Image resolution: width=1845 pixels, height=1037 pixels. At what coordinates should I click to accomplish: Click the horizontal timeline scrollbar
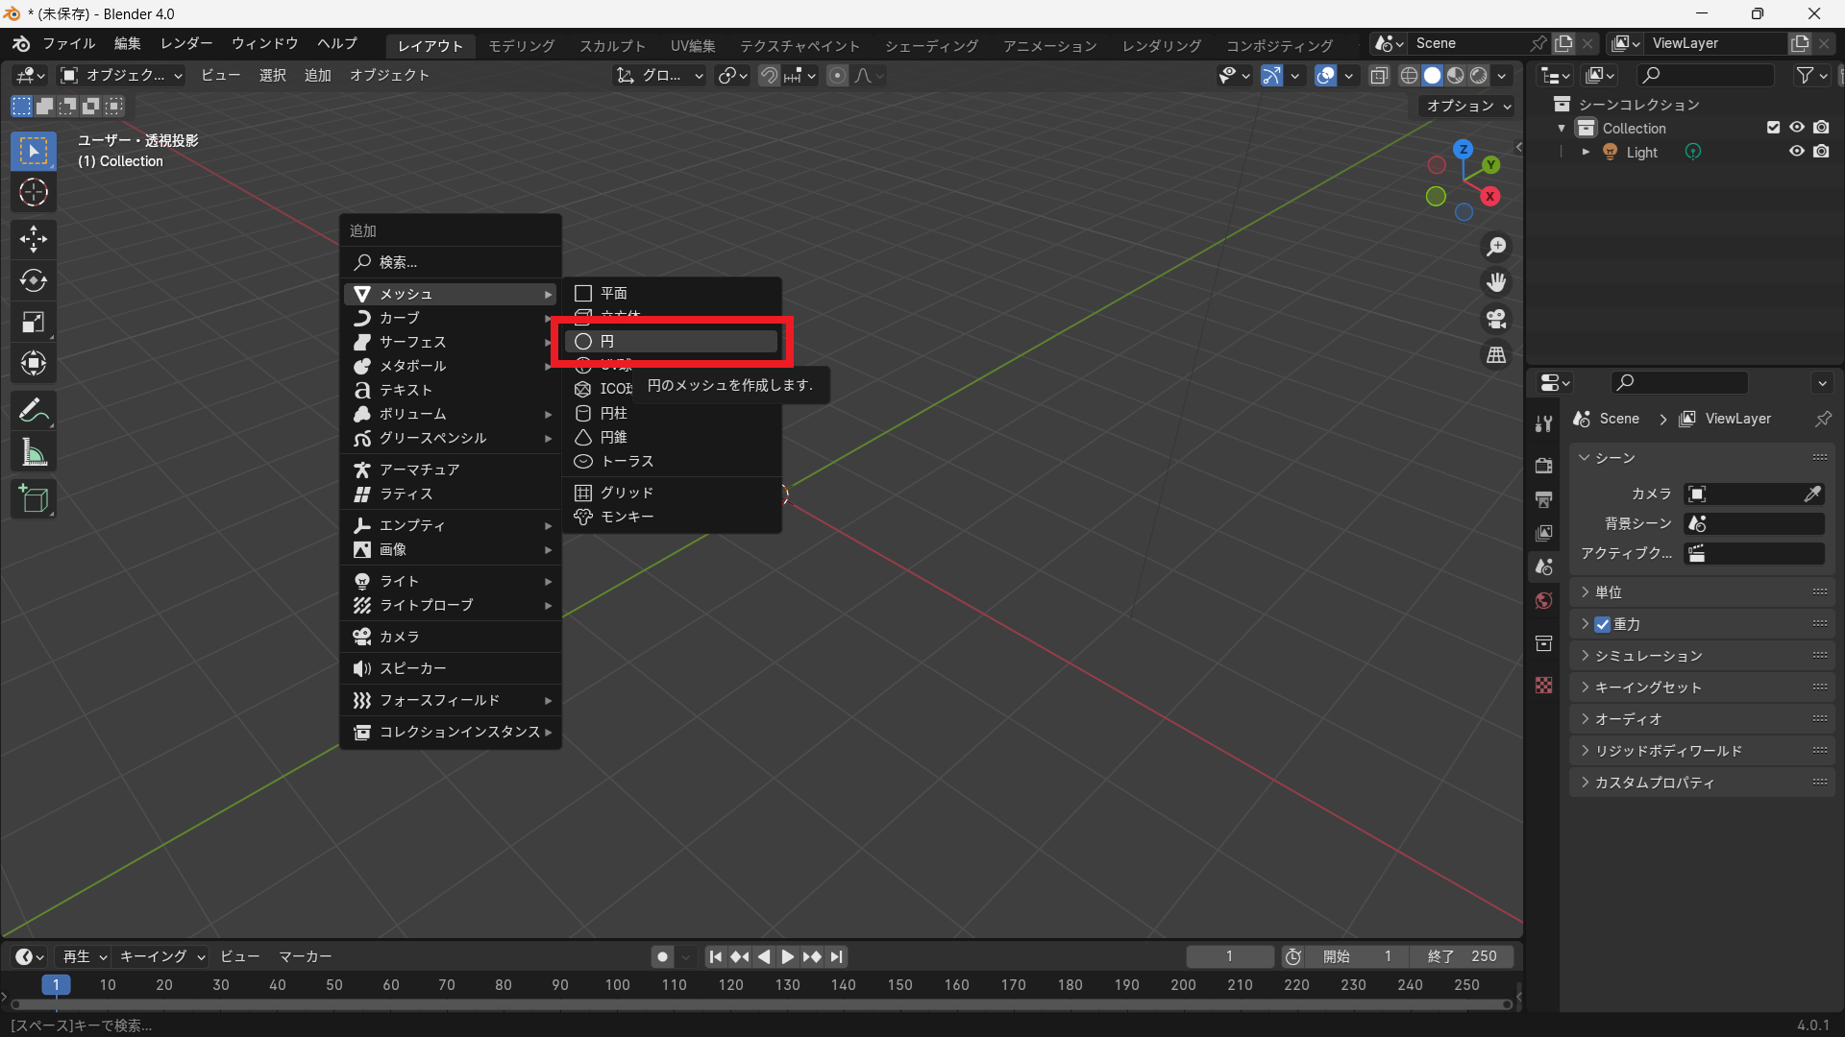click(759, 1004)
